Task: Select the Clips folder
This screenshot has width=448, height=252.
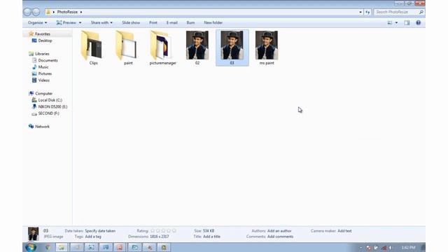Action: click(93, 48)
